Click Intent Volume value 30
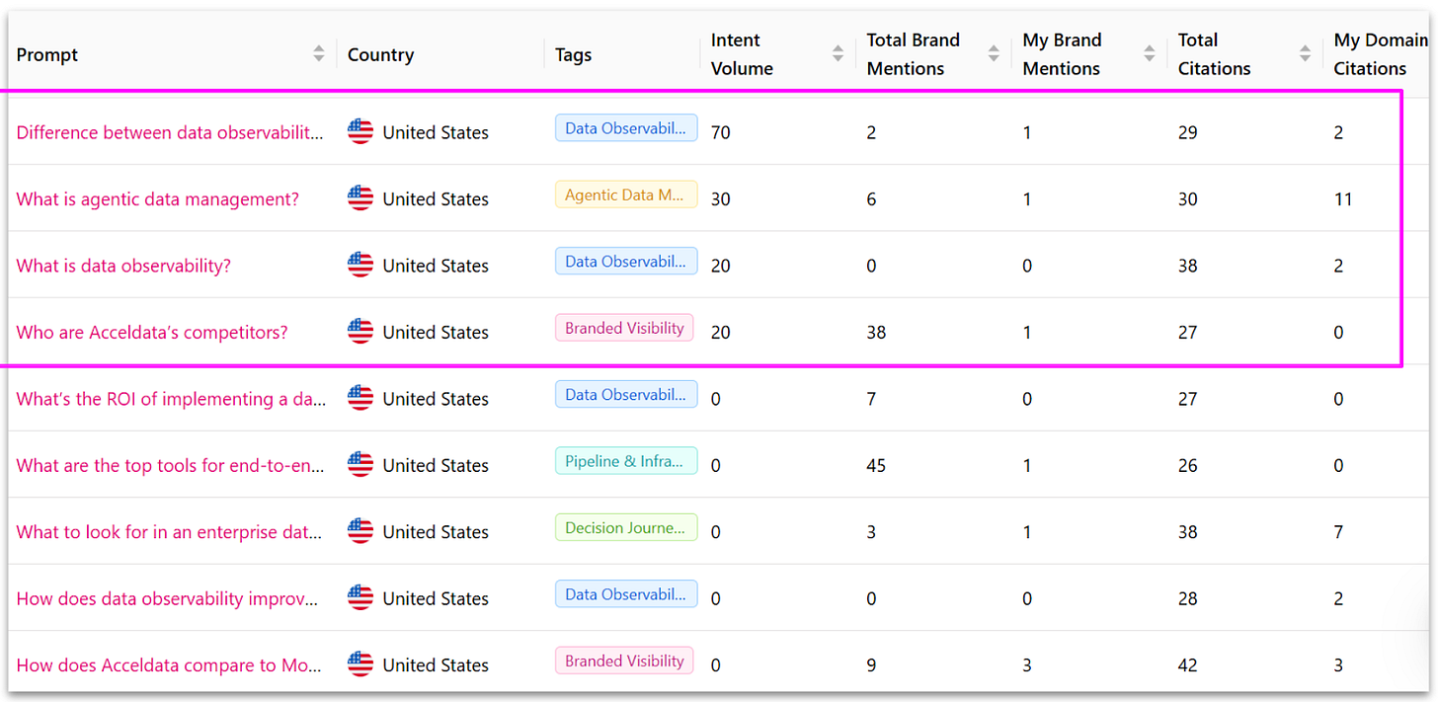1438x702 pixels. pyautogui.click(x=721, y=198)
